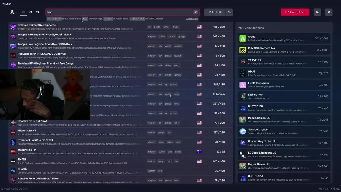Click Ver. 28125/beta version label

point(329,189)
